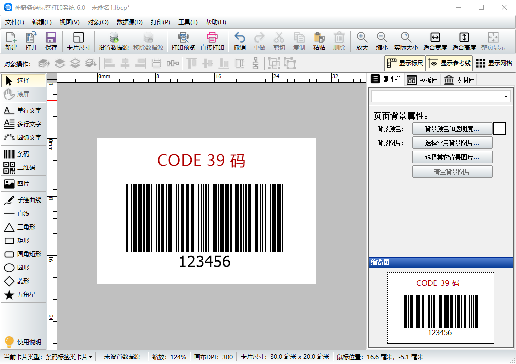Click 选择其它背景图片... button
This screenshot has width=516, height=364.
point(452,157)
